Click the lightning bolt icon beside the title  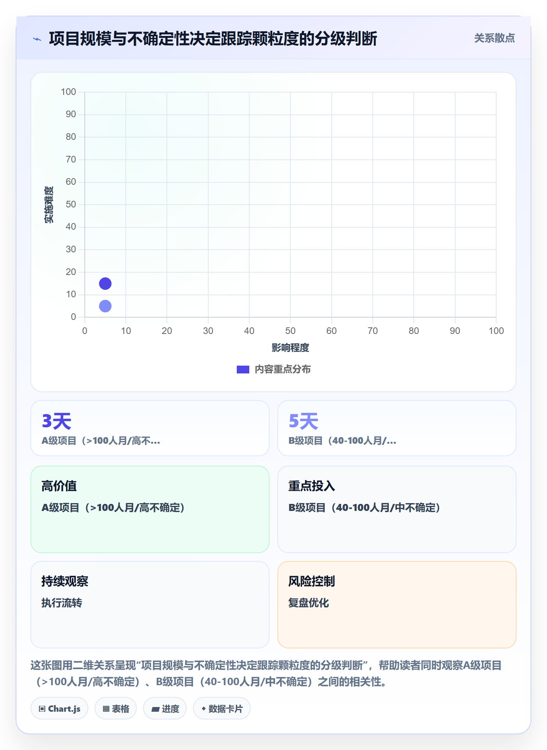tap(37, 39)
